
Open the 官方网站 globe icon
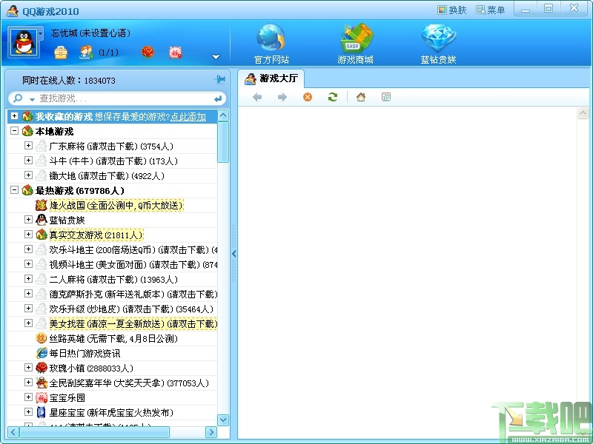pos(271,38)
